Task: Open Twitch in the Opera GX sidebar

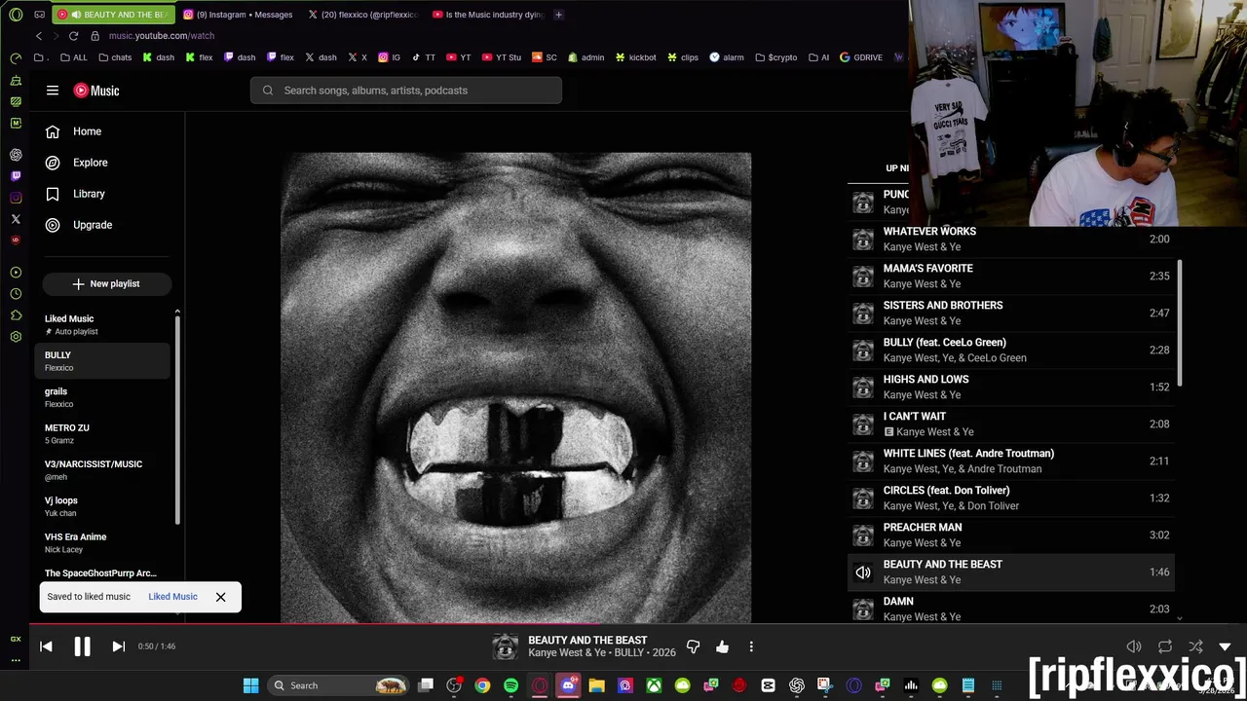Action: point(16,176)
